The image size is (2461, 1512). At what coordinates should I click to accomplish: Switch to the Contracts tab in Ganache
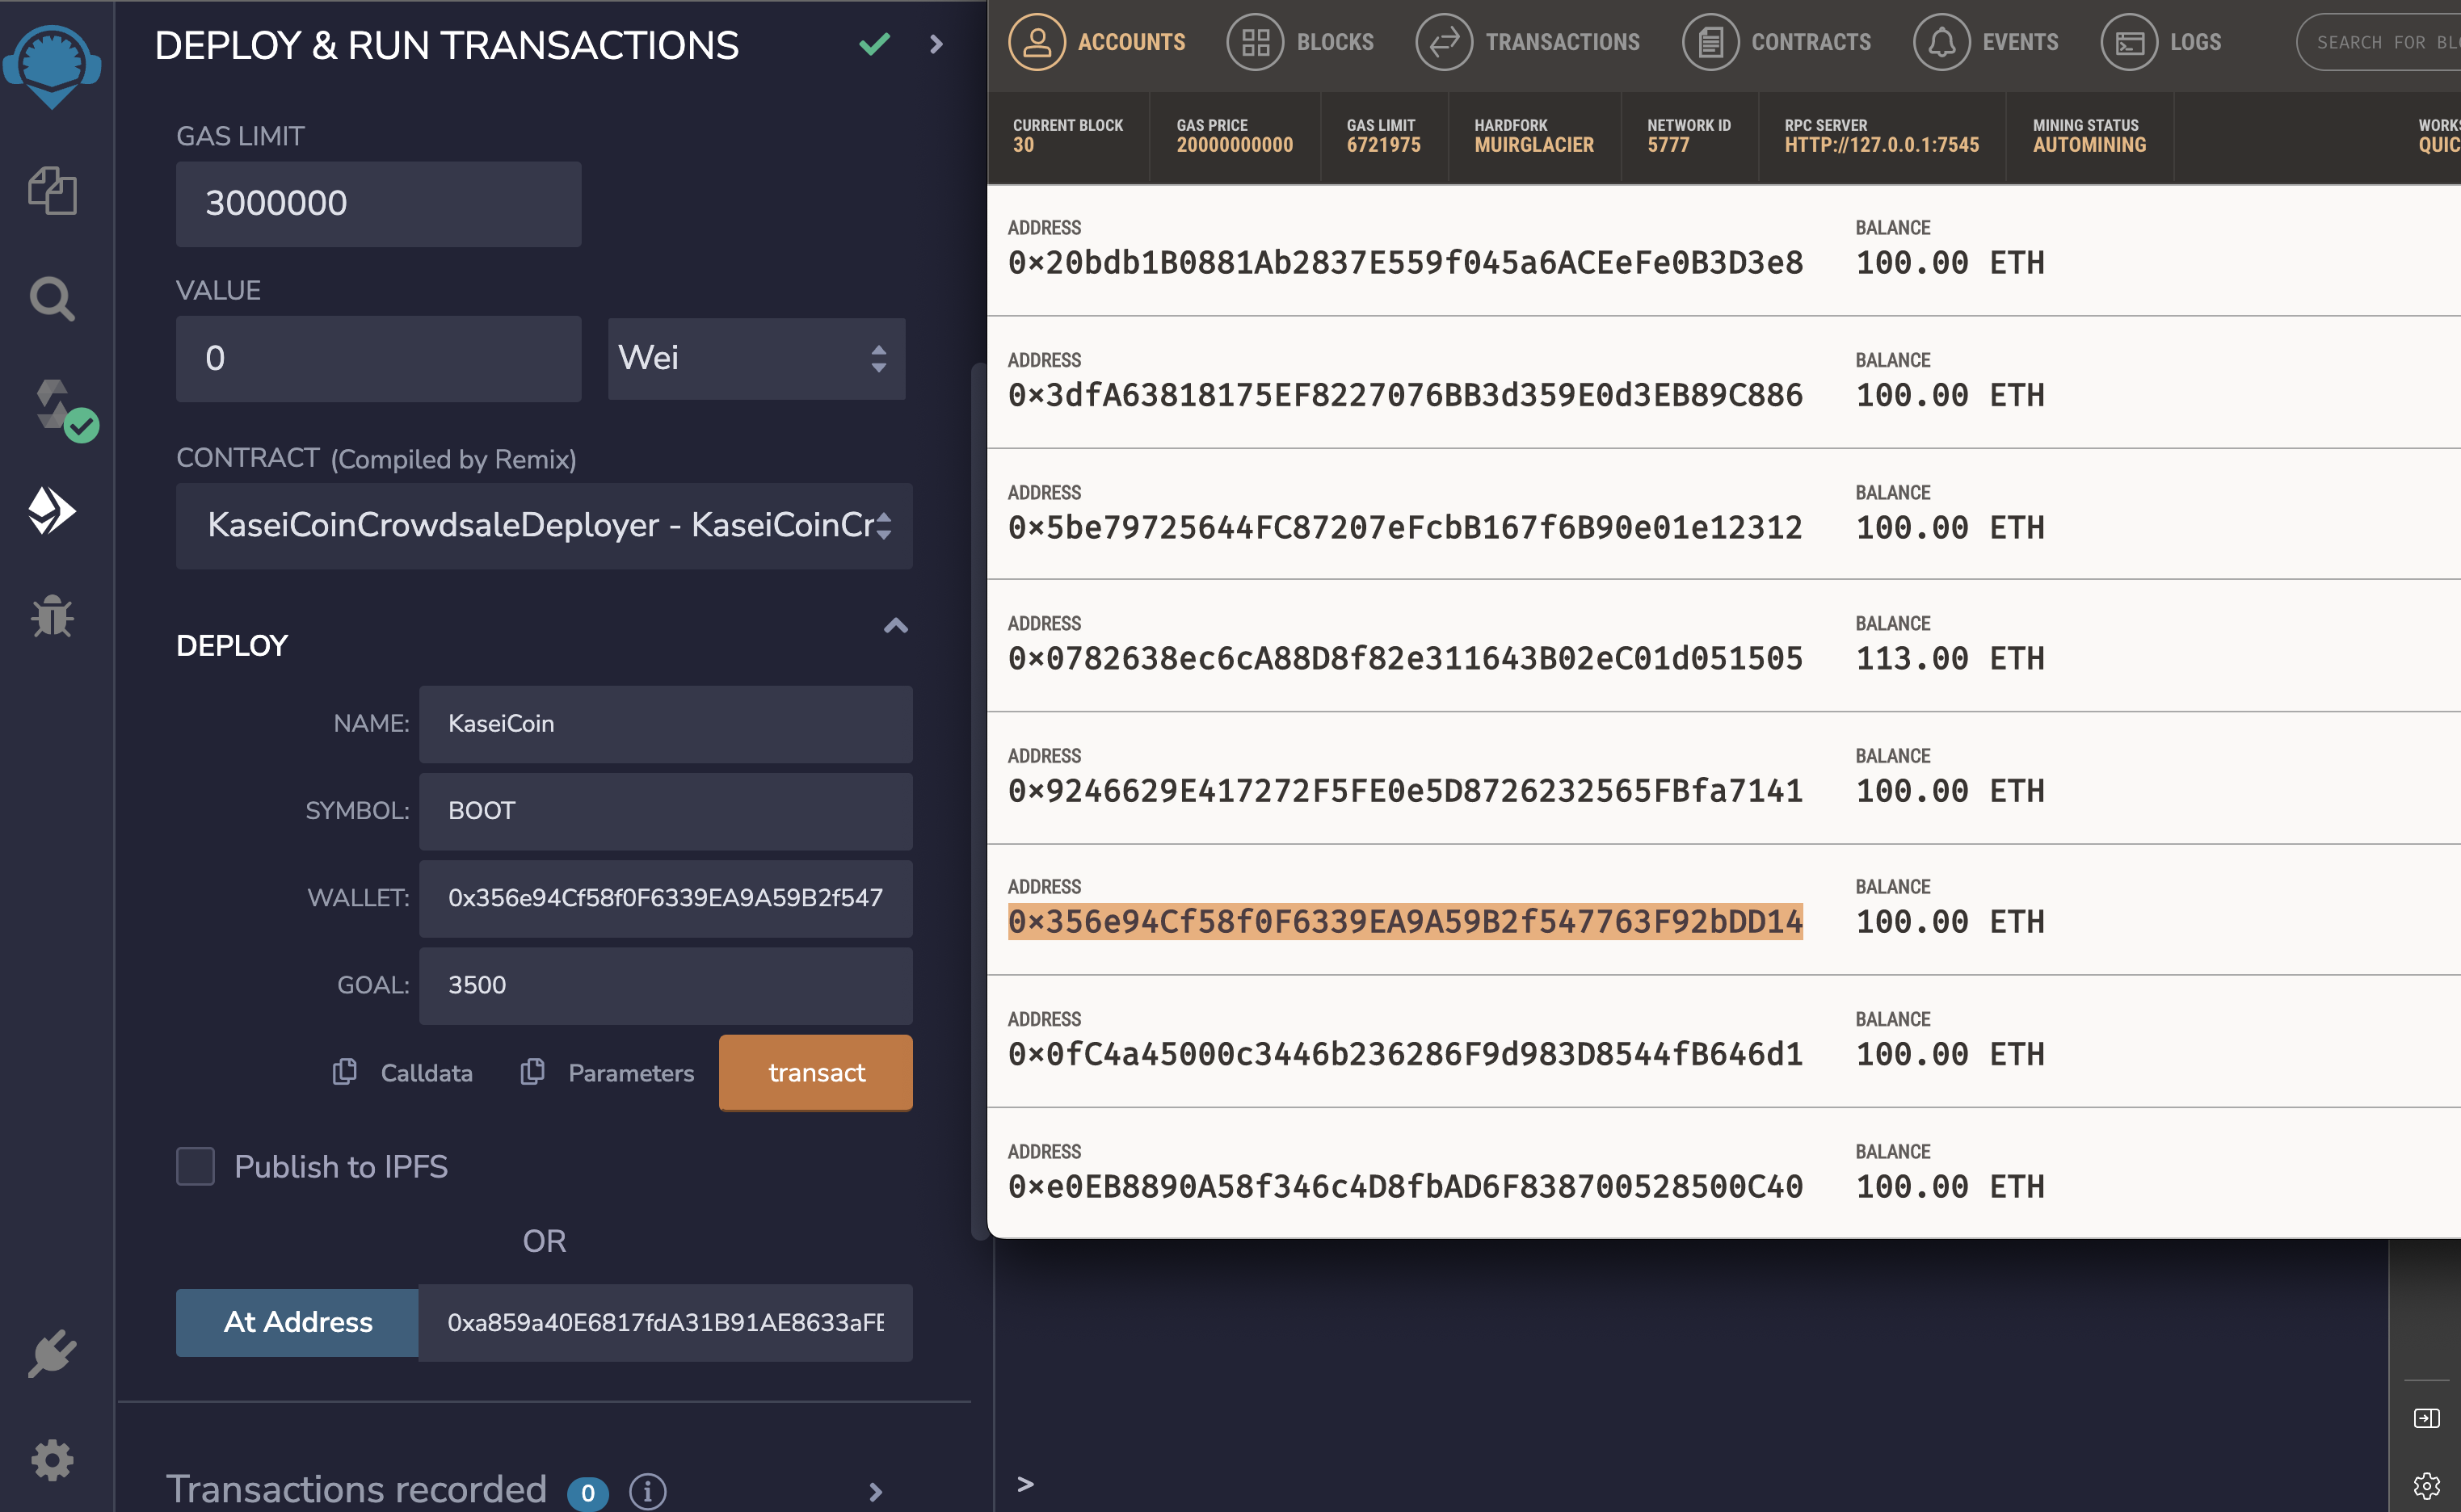click(x=1776, y=42)
